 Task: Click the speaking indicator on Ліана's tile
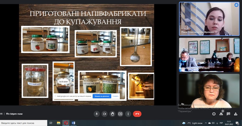[x=236, y=5]
